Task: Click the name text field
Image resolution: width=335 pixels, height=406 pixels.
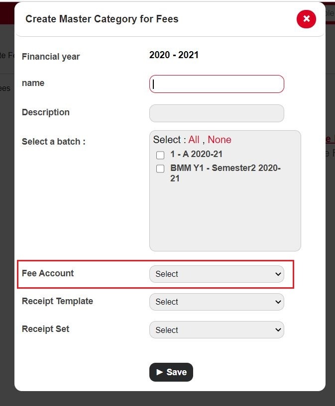Action: point(217,84)
